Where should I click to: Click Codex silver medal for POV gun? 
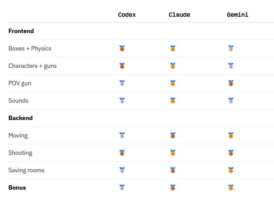[x=122, y=83]
